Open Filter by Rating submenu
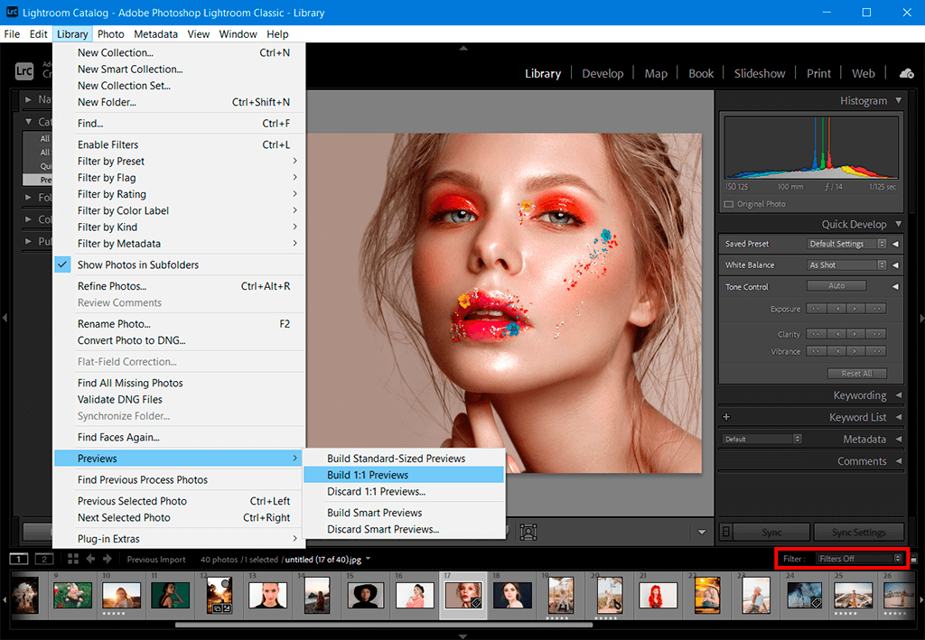Viewport: 925px width, 640px height. pos(179,194)
